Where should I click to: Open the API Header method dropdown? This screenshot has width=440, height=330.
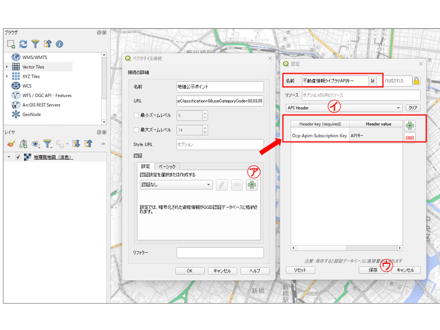click(343, 108)
